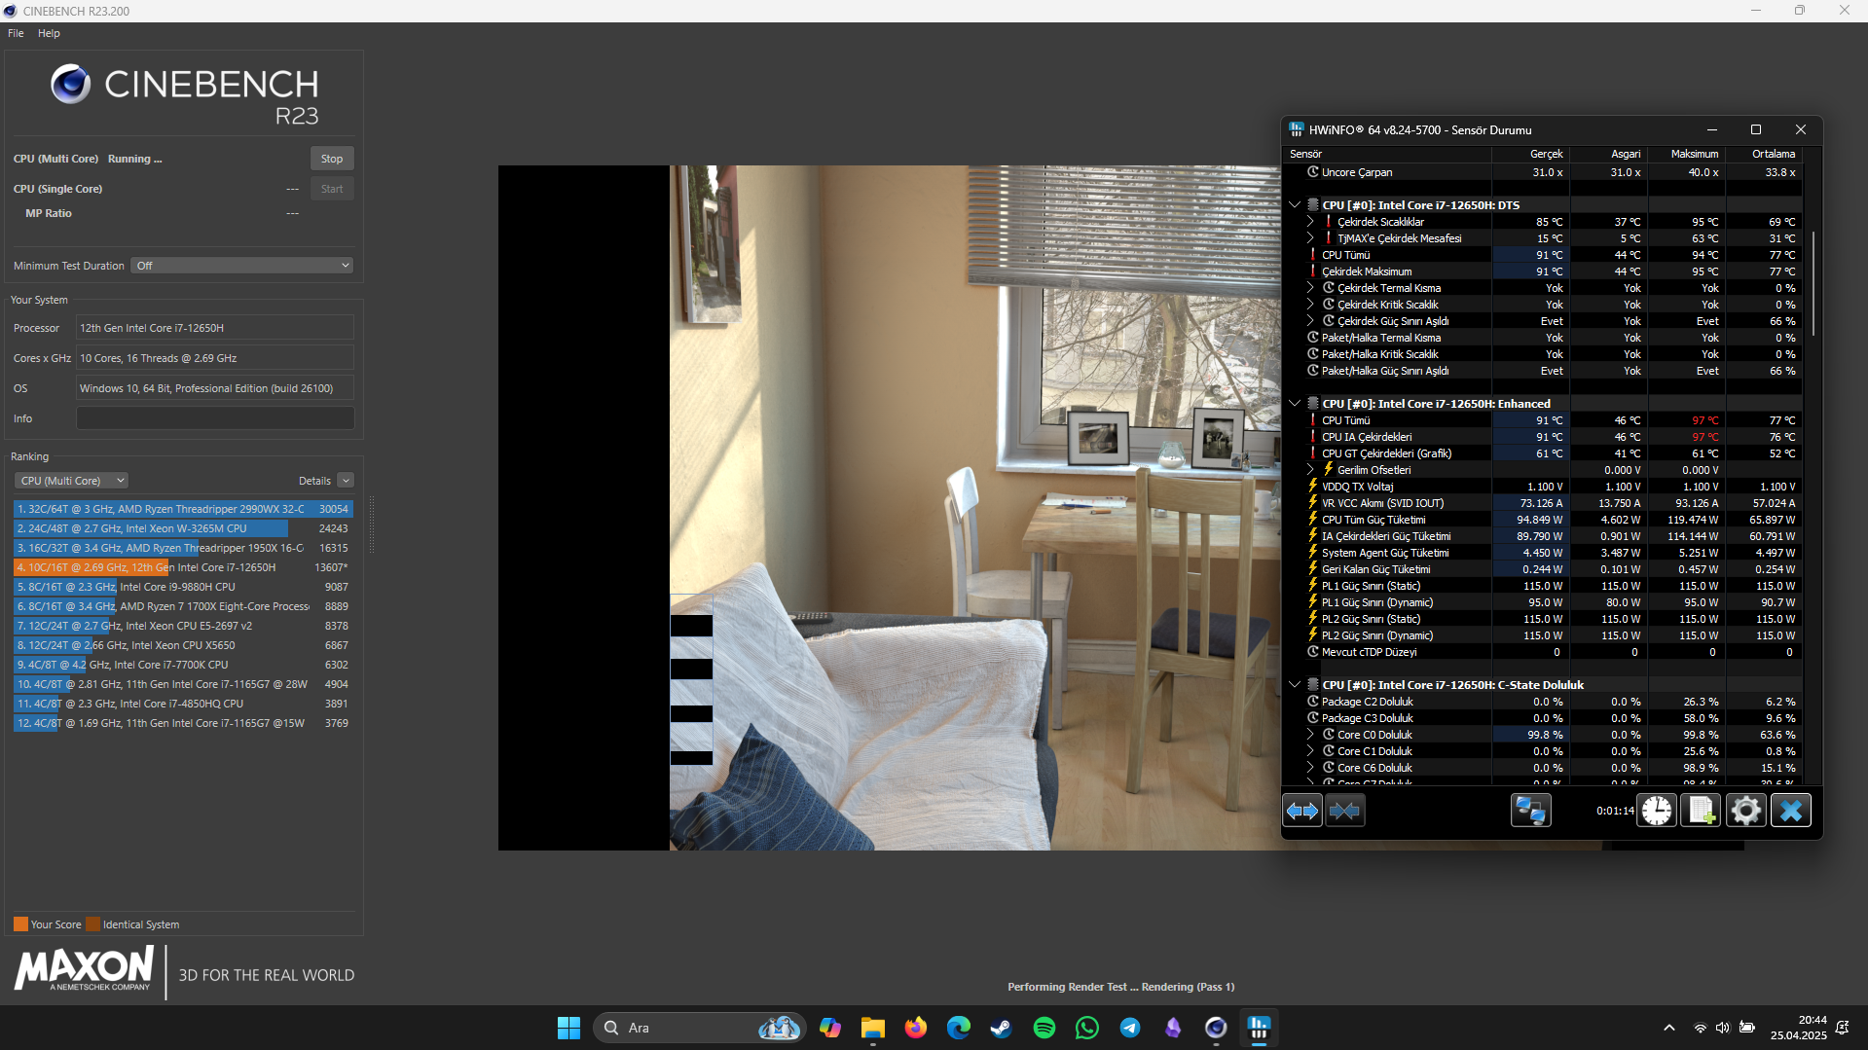Open CPU (Multi Core) ranking dropdown

[72, 481]
